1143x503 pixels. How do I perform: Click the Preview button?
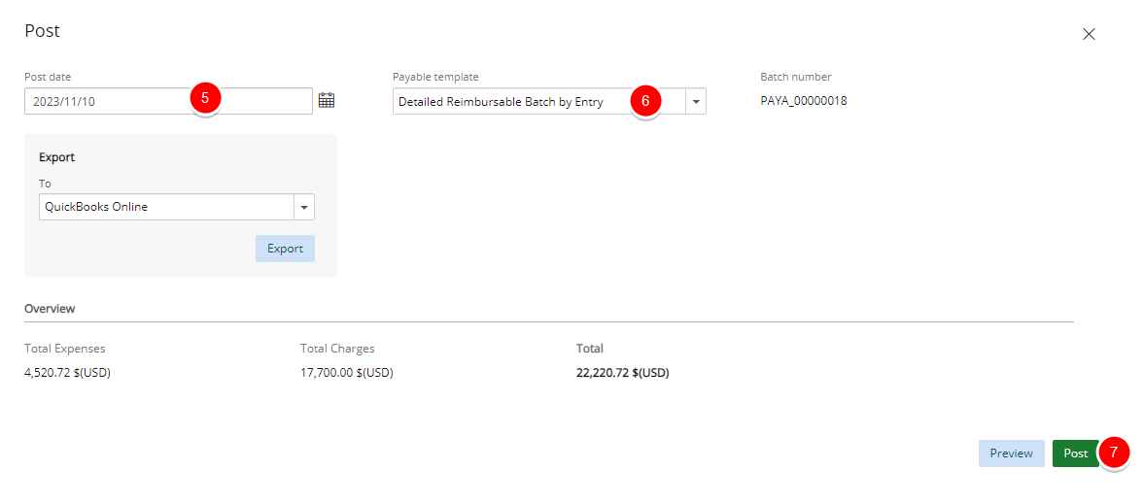pyautogui.click(x=1011, y=453)
